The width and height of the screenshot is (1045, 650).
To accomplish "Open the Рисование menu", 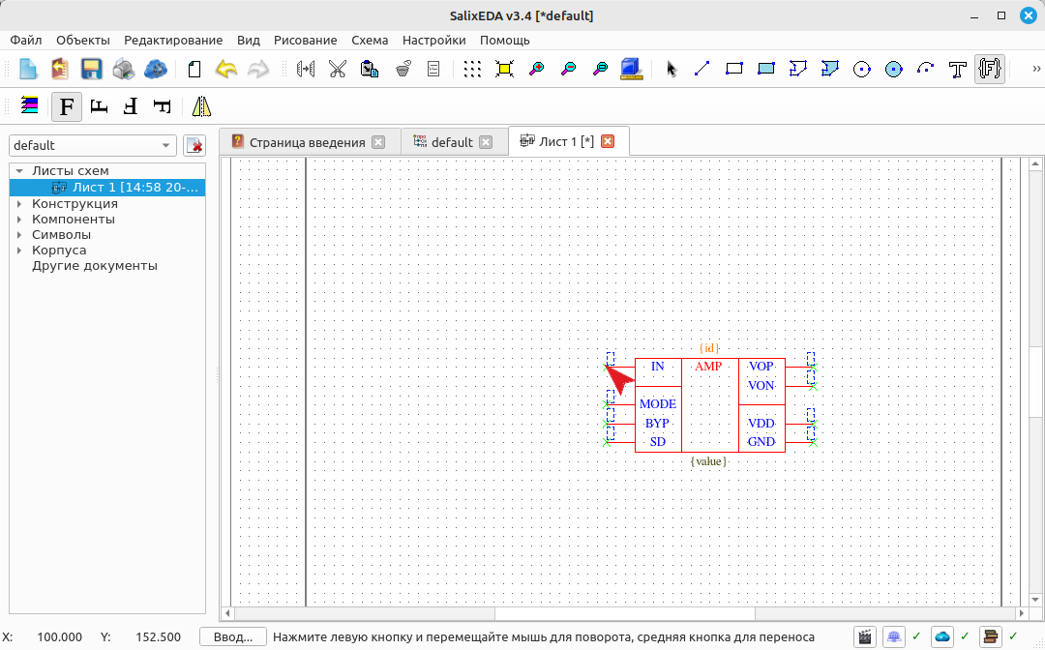I will (305, 40).
